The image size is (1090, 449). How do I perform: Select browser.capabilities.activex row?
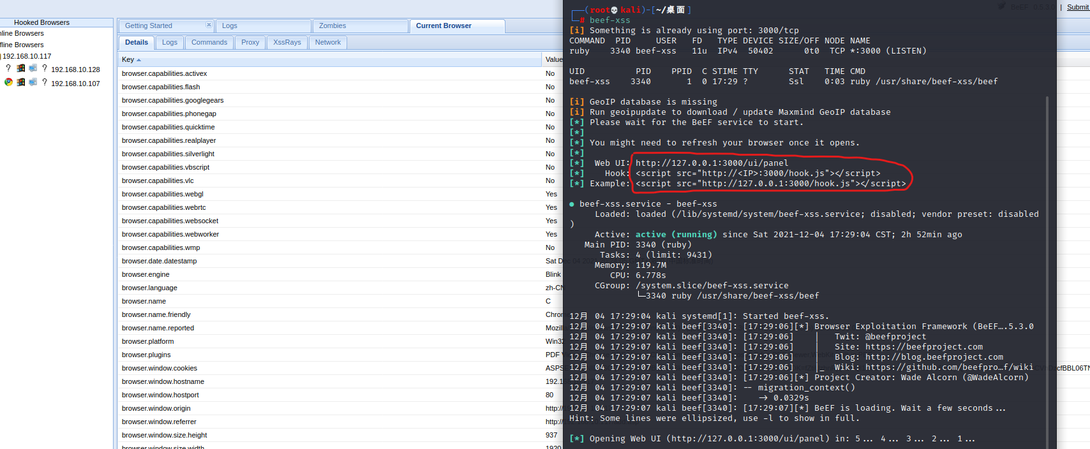[x=340, y=73]
